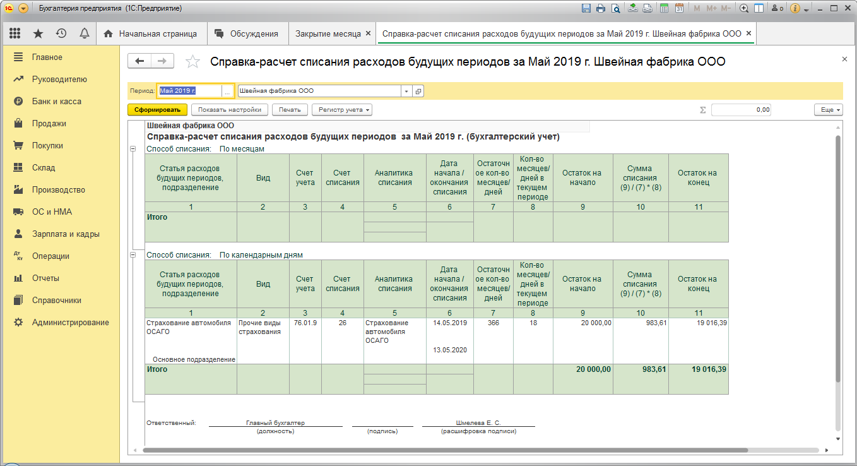The width and height of the screenshot is (857, 466).
Task: Open print preview with magnifier page icon
Action: 614,9
